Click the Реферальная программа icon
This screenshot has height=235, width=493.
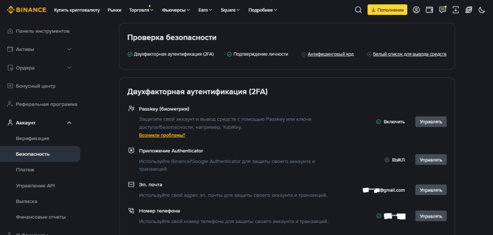[x=10, y=104]
